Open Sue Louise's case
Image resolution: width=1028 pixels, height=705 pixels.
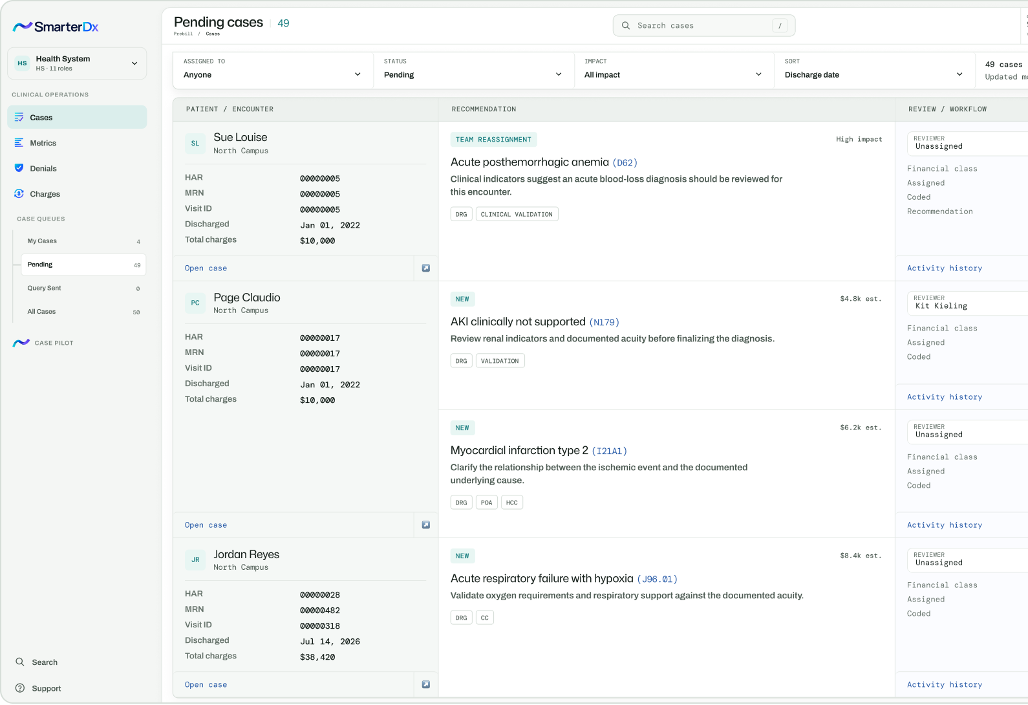coord(206,268)
